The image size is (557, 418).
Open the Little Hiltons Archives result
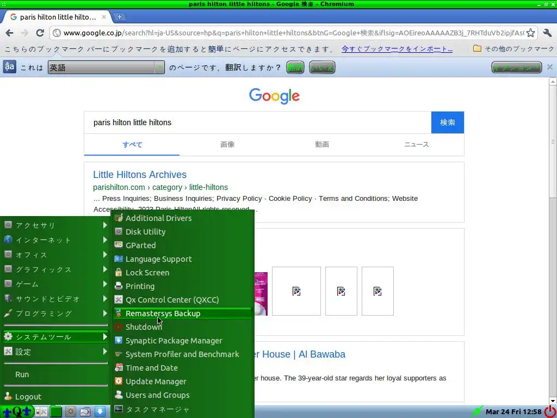coord(140,175)
